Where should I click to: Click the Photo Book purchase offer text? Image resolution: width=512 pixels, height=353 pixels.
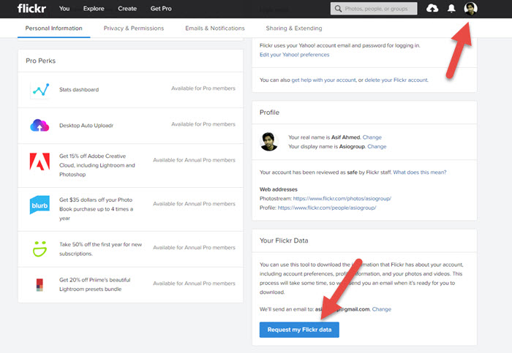96,209
